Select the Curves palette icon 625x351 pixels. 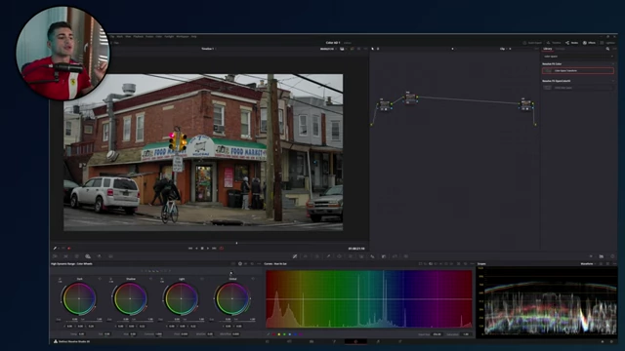[x=295, y=256]
